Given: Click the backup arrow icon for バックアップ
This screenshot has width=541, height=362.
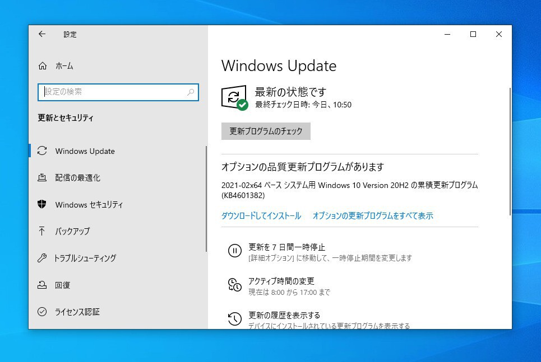Looking at the screenshot, I should [42, 231].
